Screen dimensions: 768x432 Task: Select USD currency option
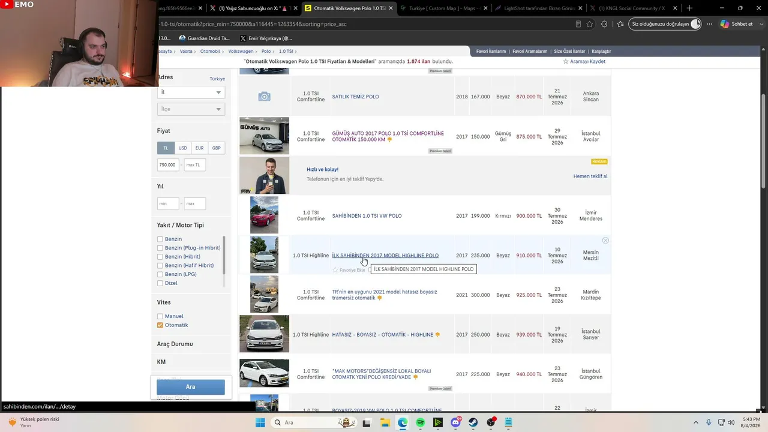click(x=182, y=148)
